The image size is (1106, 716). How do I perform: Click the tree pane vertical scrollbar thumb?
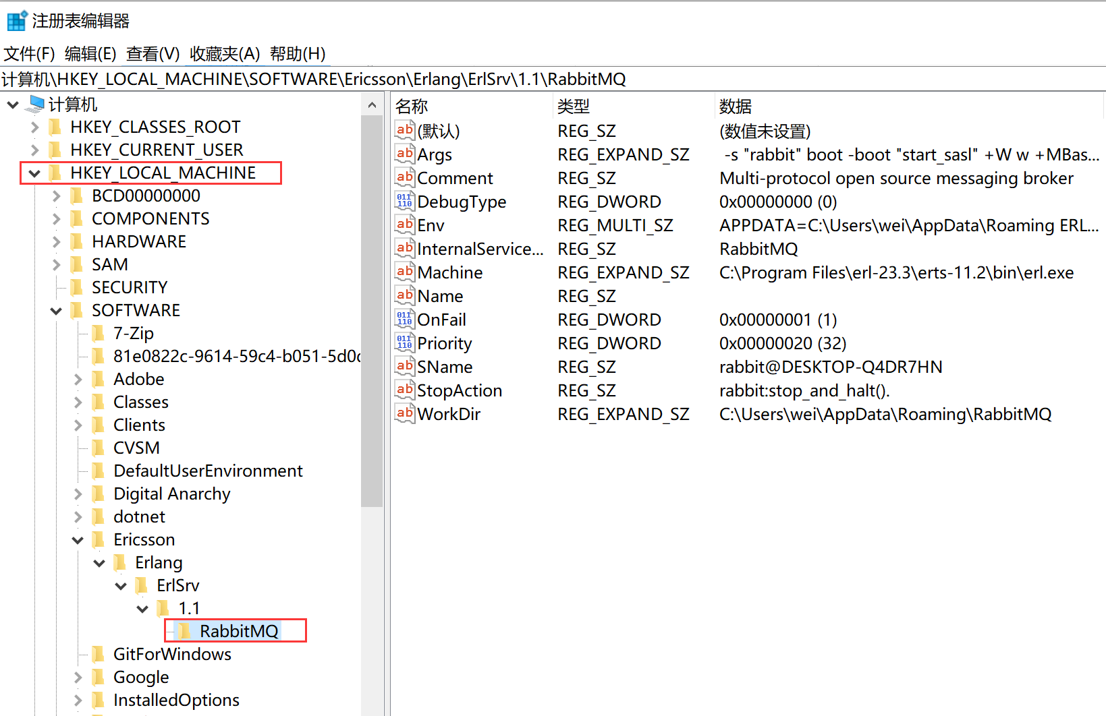pyautogui.click(x=372, y=311)
